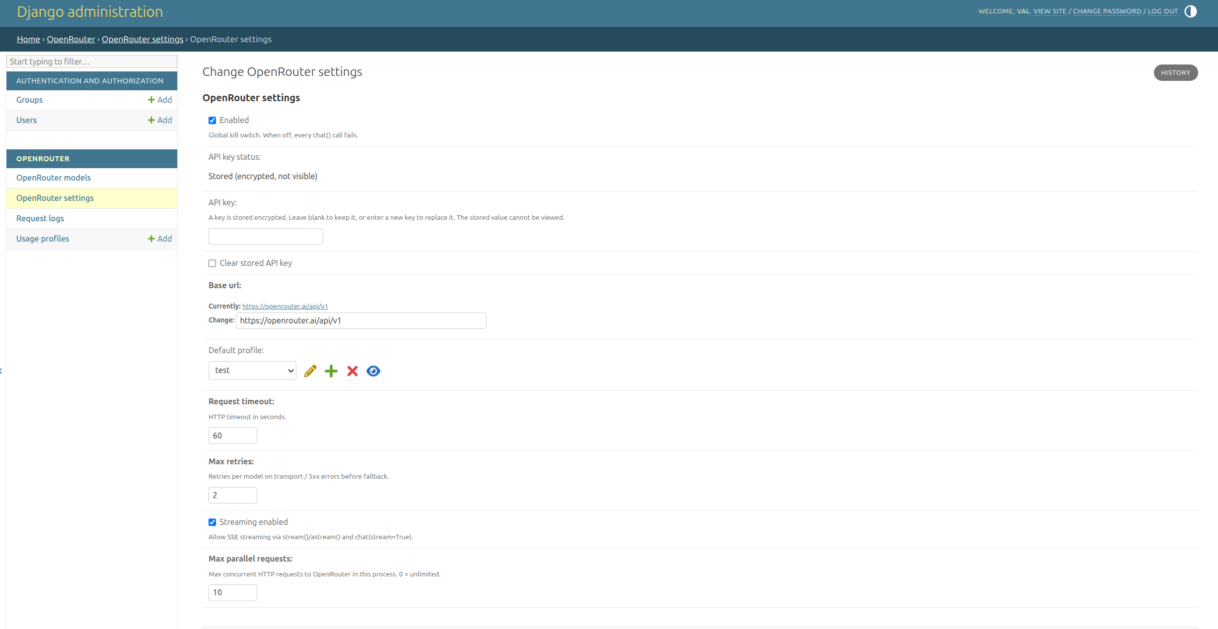The image size is (1218, 629).
Task: Click the View site link
Action: click(1050, 11)
